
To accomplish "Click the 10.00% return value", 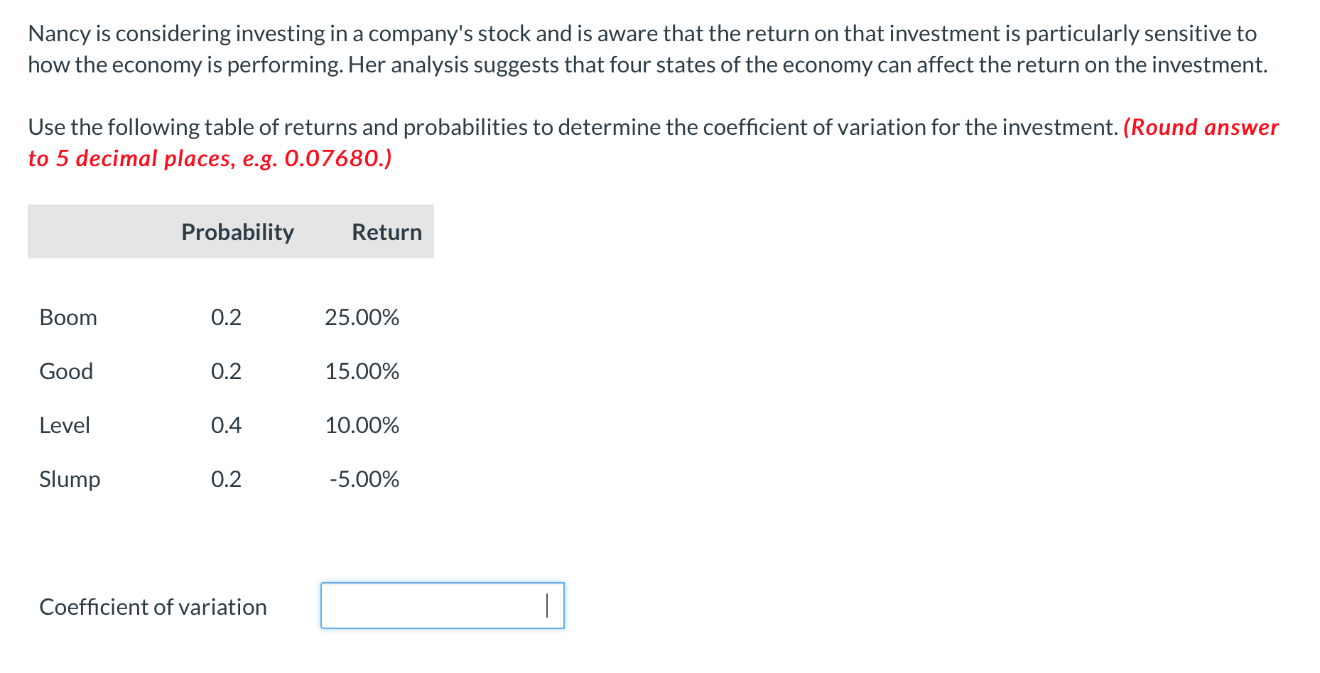I will point(362,425).
